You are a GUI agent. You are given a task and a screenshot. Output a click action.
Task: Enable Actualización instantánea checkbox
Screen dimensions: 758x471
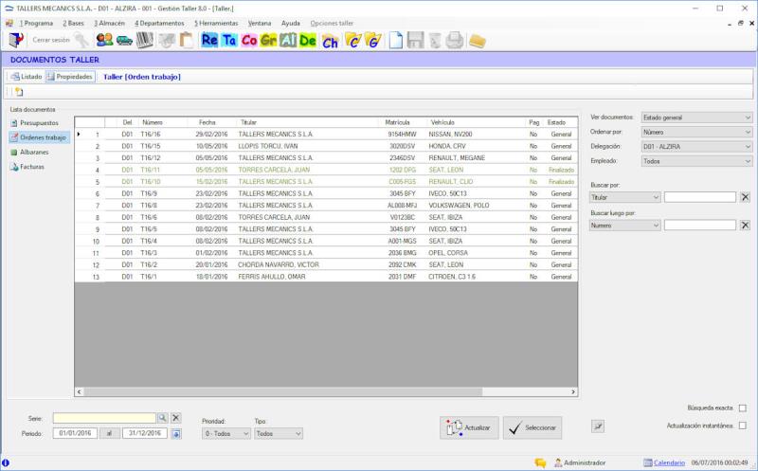pyautogui.click(x=743, y=426)
